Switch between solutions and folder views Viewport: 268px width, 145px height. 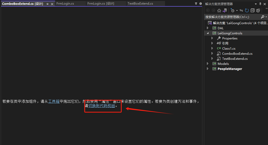[x=225, y=10]
